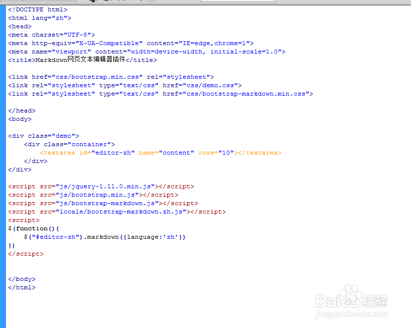Click the meta viewport line
Screen dimensions: 411x328
coord(147,52)
